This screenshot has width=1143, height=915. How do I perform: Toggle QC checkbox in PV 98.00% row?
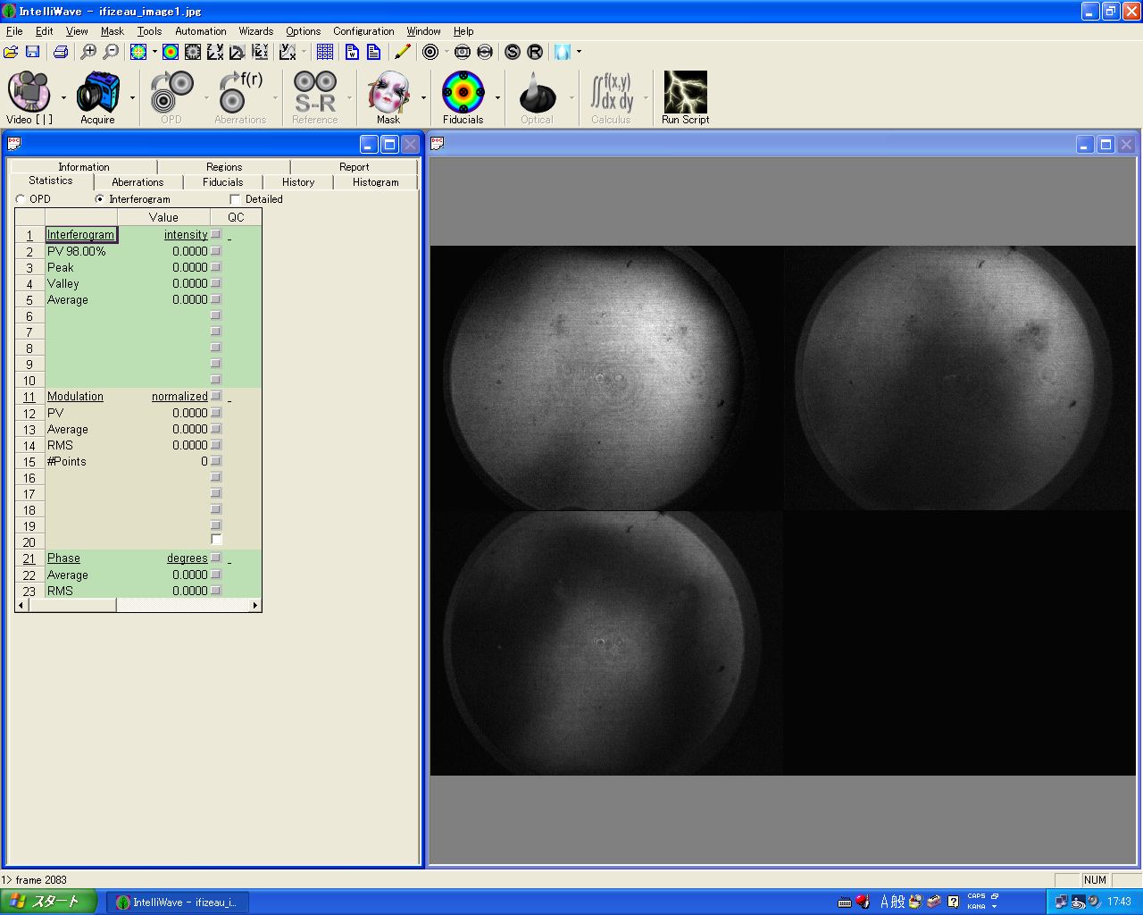click(x=215, y=251)
